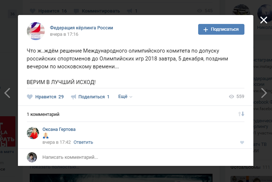Go to next post with right arrow
This screenshot has width=272, height=182.
[264, 93]
